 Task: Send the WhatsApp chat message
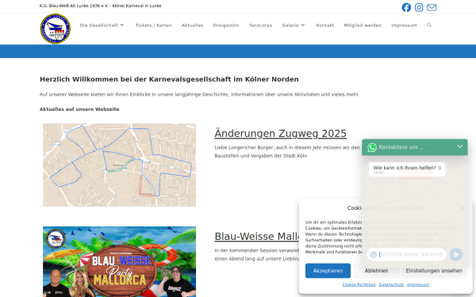[456, 254]
